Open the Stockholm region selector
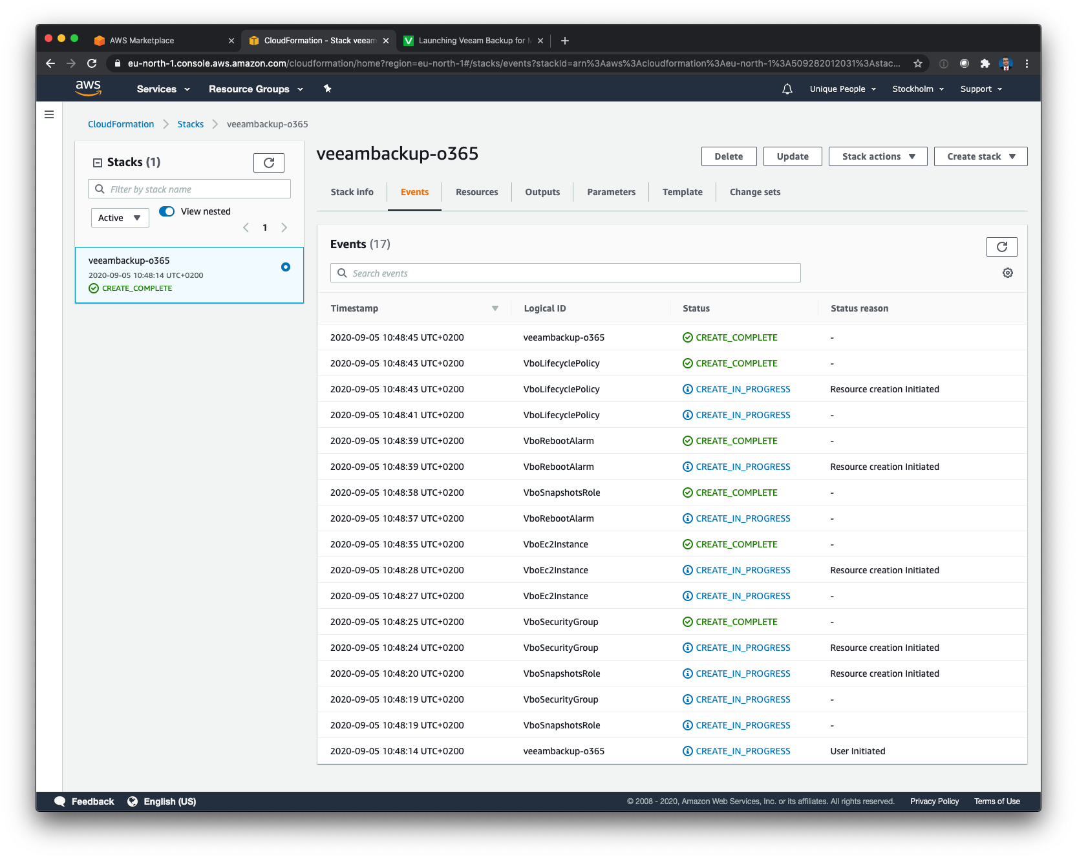 (x=917, y=89)
